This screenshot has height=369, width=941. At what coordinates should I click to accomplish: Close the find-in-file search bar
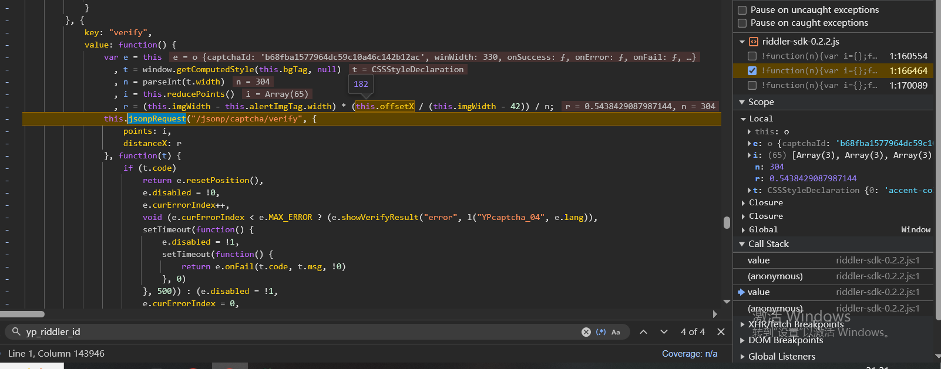tap(721, 332)
